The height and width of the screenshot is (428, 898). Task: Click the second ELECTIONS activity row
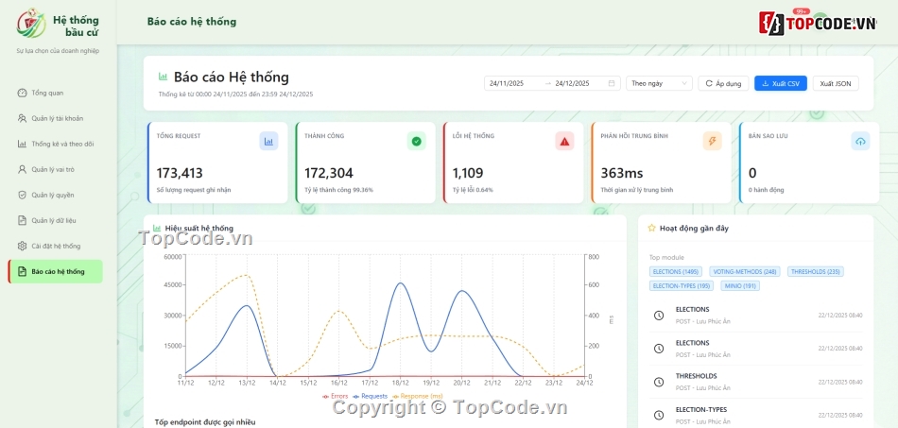[755, 349]
